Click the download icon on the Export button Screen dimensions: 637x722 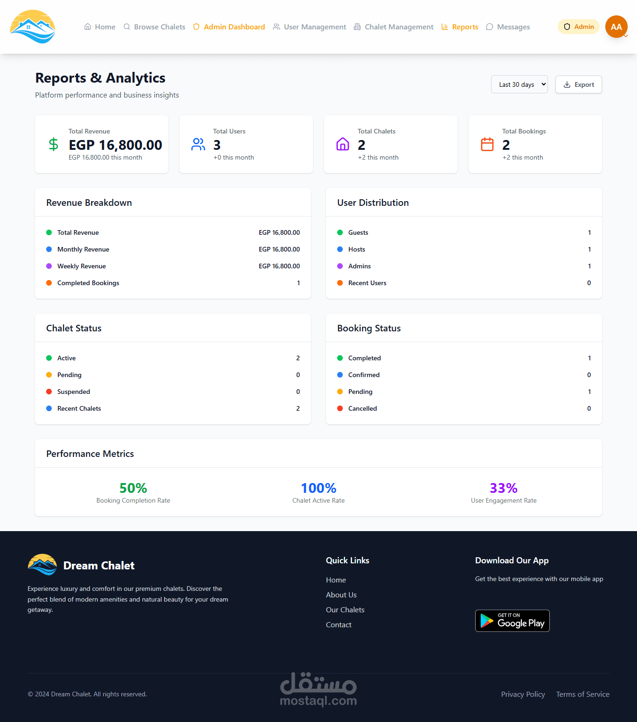(567, 84)
